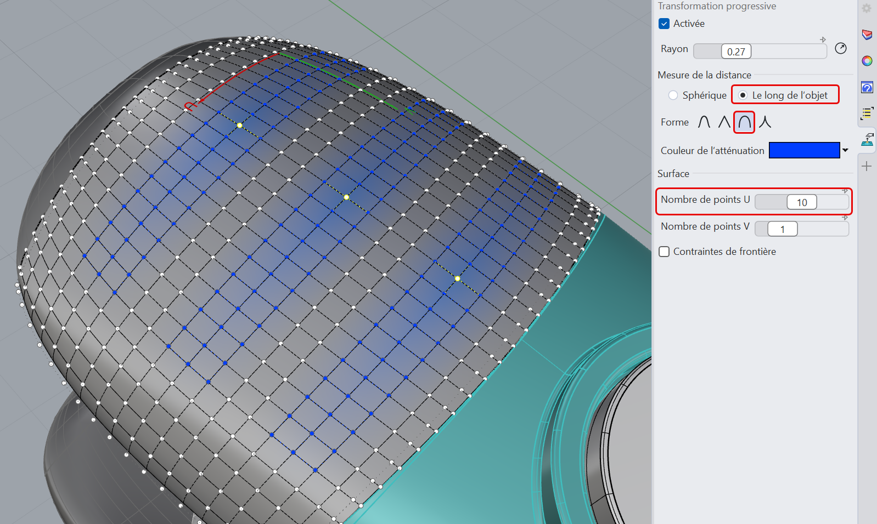Open the Couleur de l'atténuation dropdown arrow
Viewport: 877px width, 524px height.
pyautogui.click(x=845, y=150)
